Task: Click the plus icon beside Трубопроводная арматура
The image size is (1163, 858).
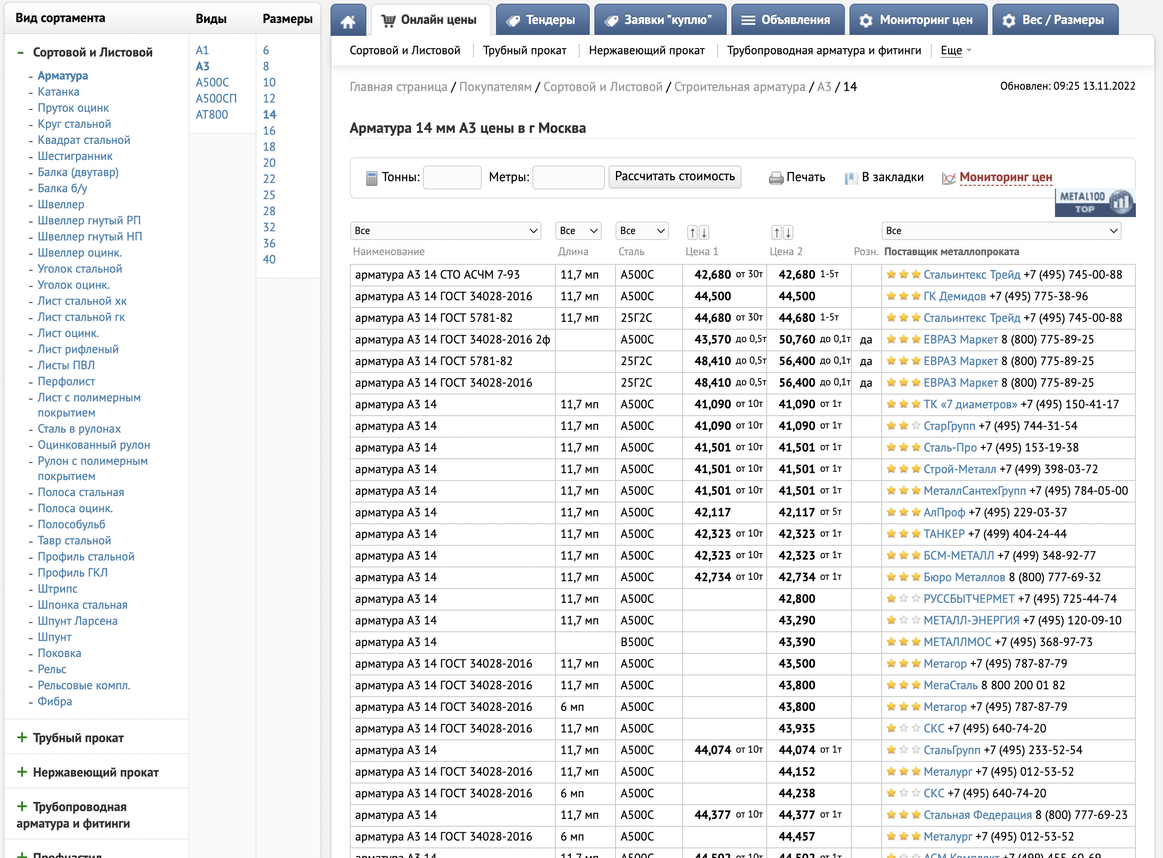Action: pyautogui.click(x=22, y=807)
